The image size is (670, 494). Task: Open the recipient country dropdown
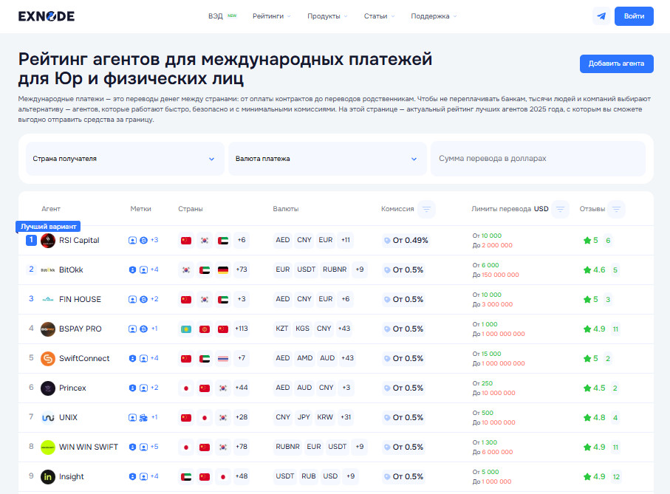click(x=123, y=159)
